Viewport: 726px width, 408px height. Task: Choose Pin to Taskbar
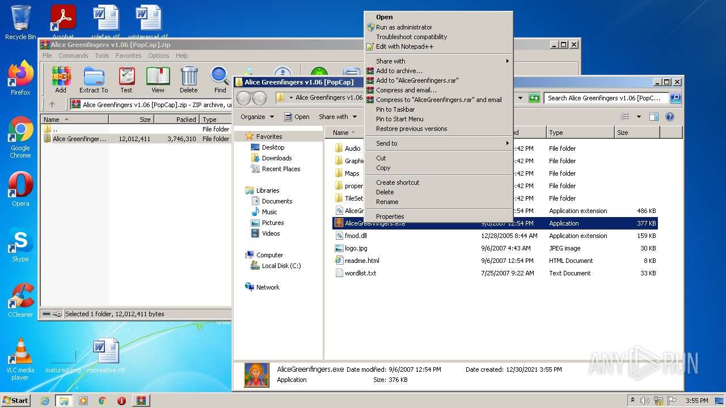pyautogui.click(x=395, y=109)
